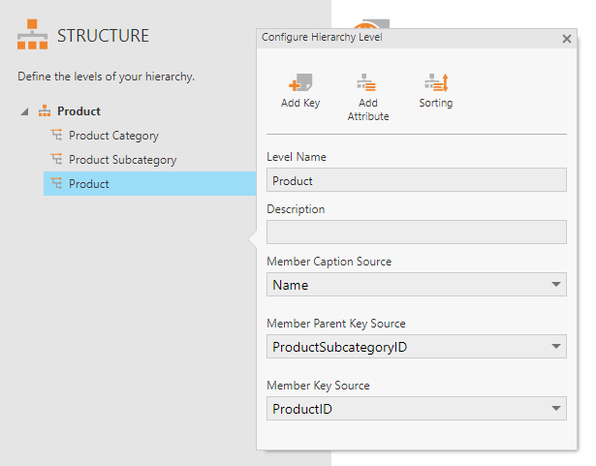Viewport: 596px width, 466px height.
Task: Click the empty Description field
Action: click(416, 233)
